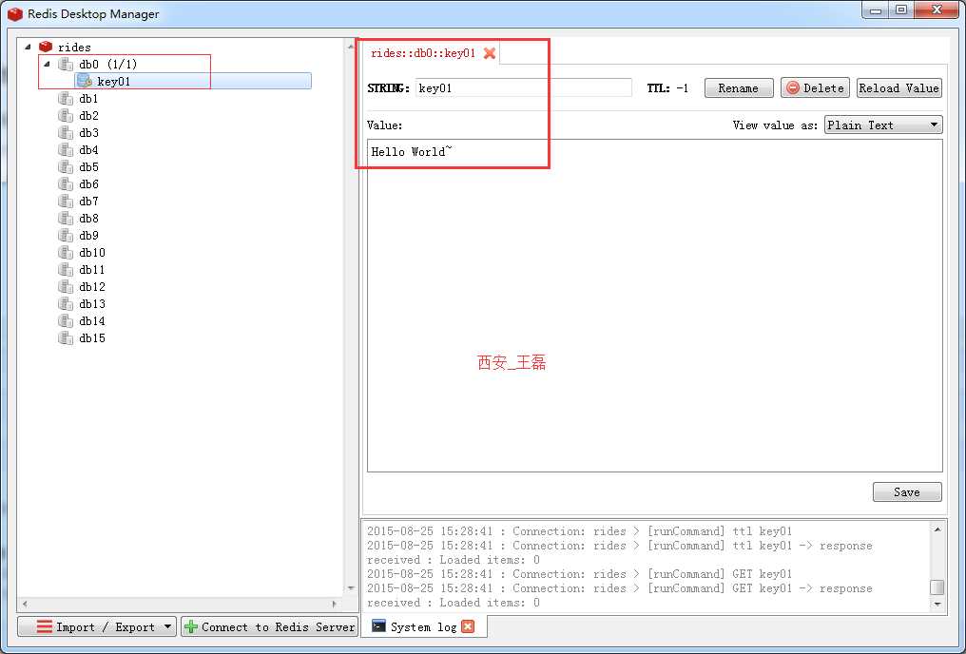Click the db6 database icon
The height and width of the screenshot is (654, 966).
[66, 184]
